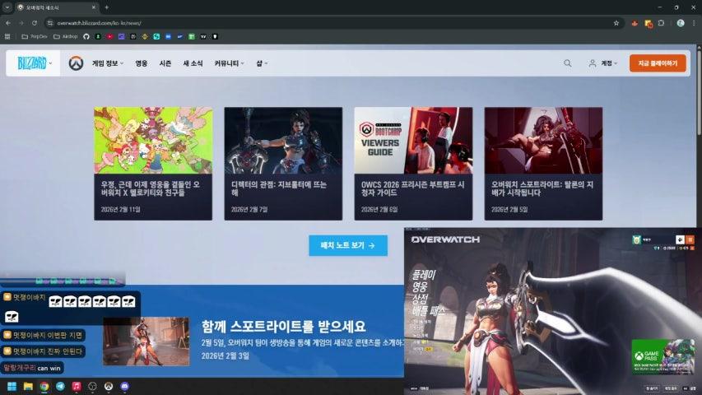Open Discord from the taskbar
The image size is (702, 395).
click(x=125, y=386)
